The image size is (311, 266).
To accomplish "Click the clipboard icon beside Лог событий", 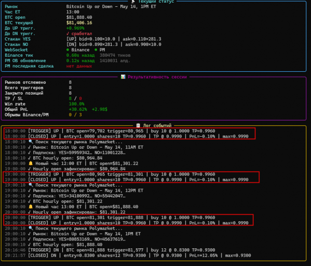I will (138, 125).
